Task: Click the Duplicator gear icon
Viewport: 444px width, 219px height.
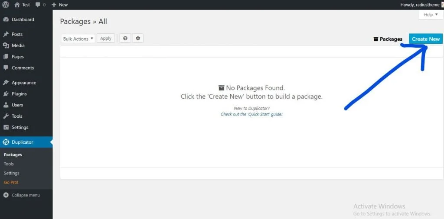Action: tap(6, 142)
